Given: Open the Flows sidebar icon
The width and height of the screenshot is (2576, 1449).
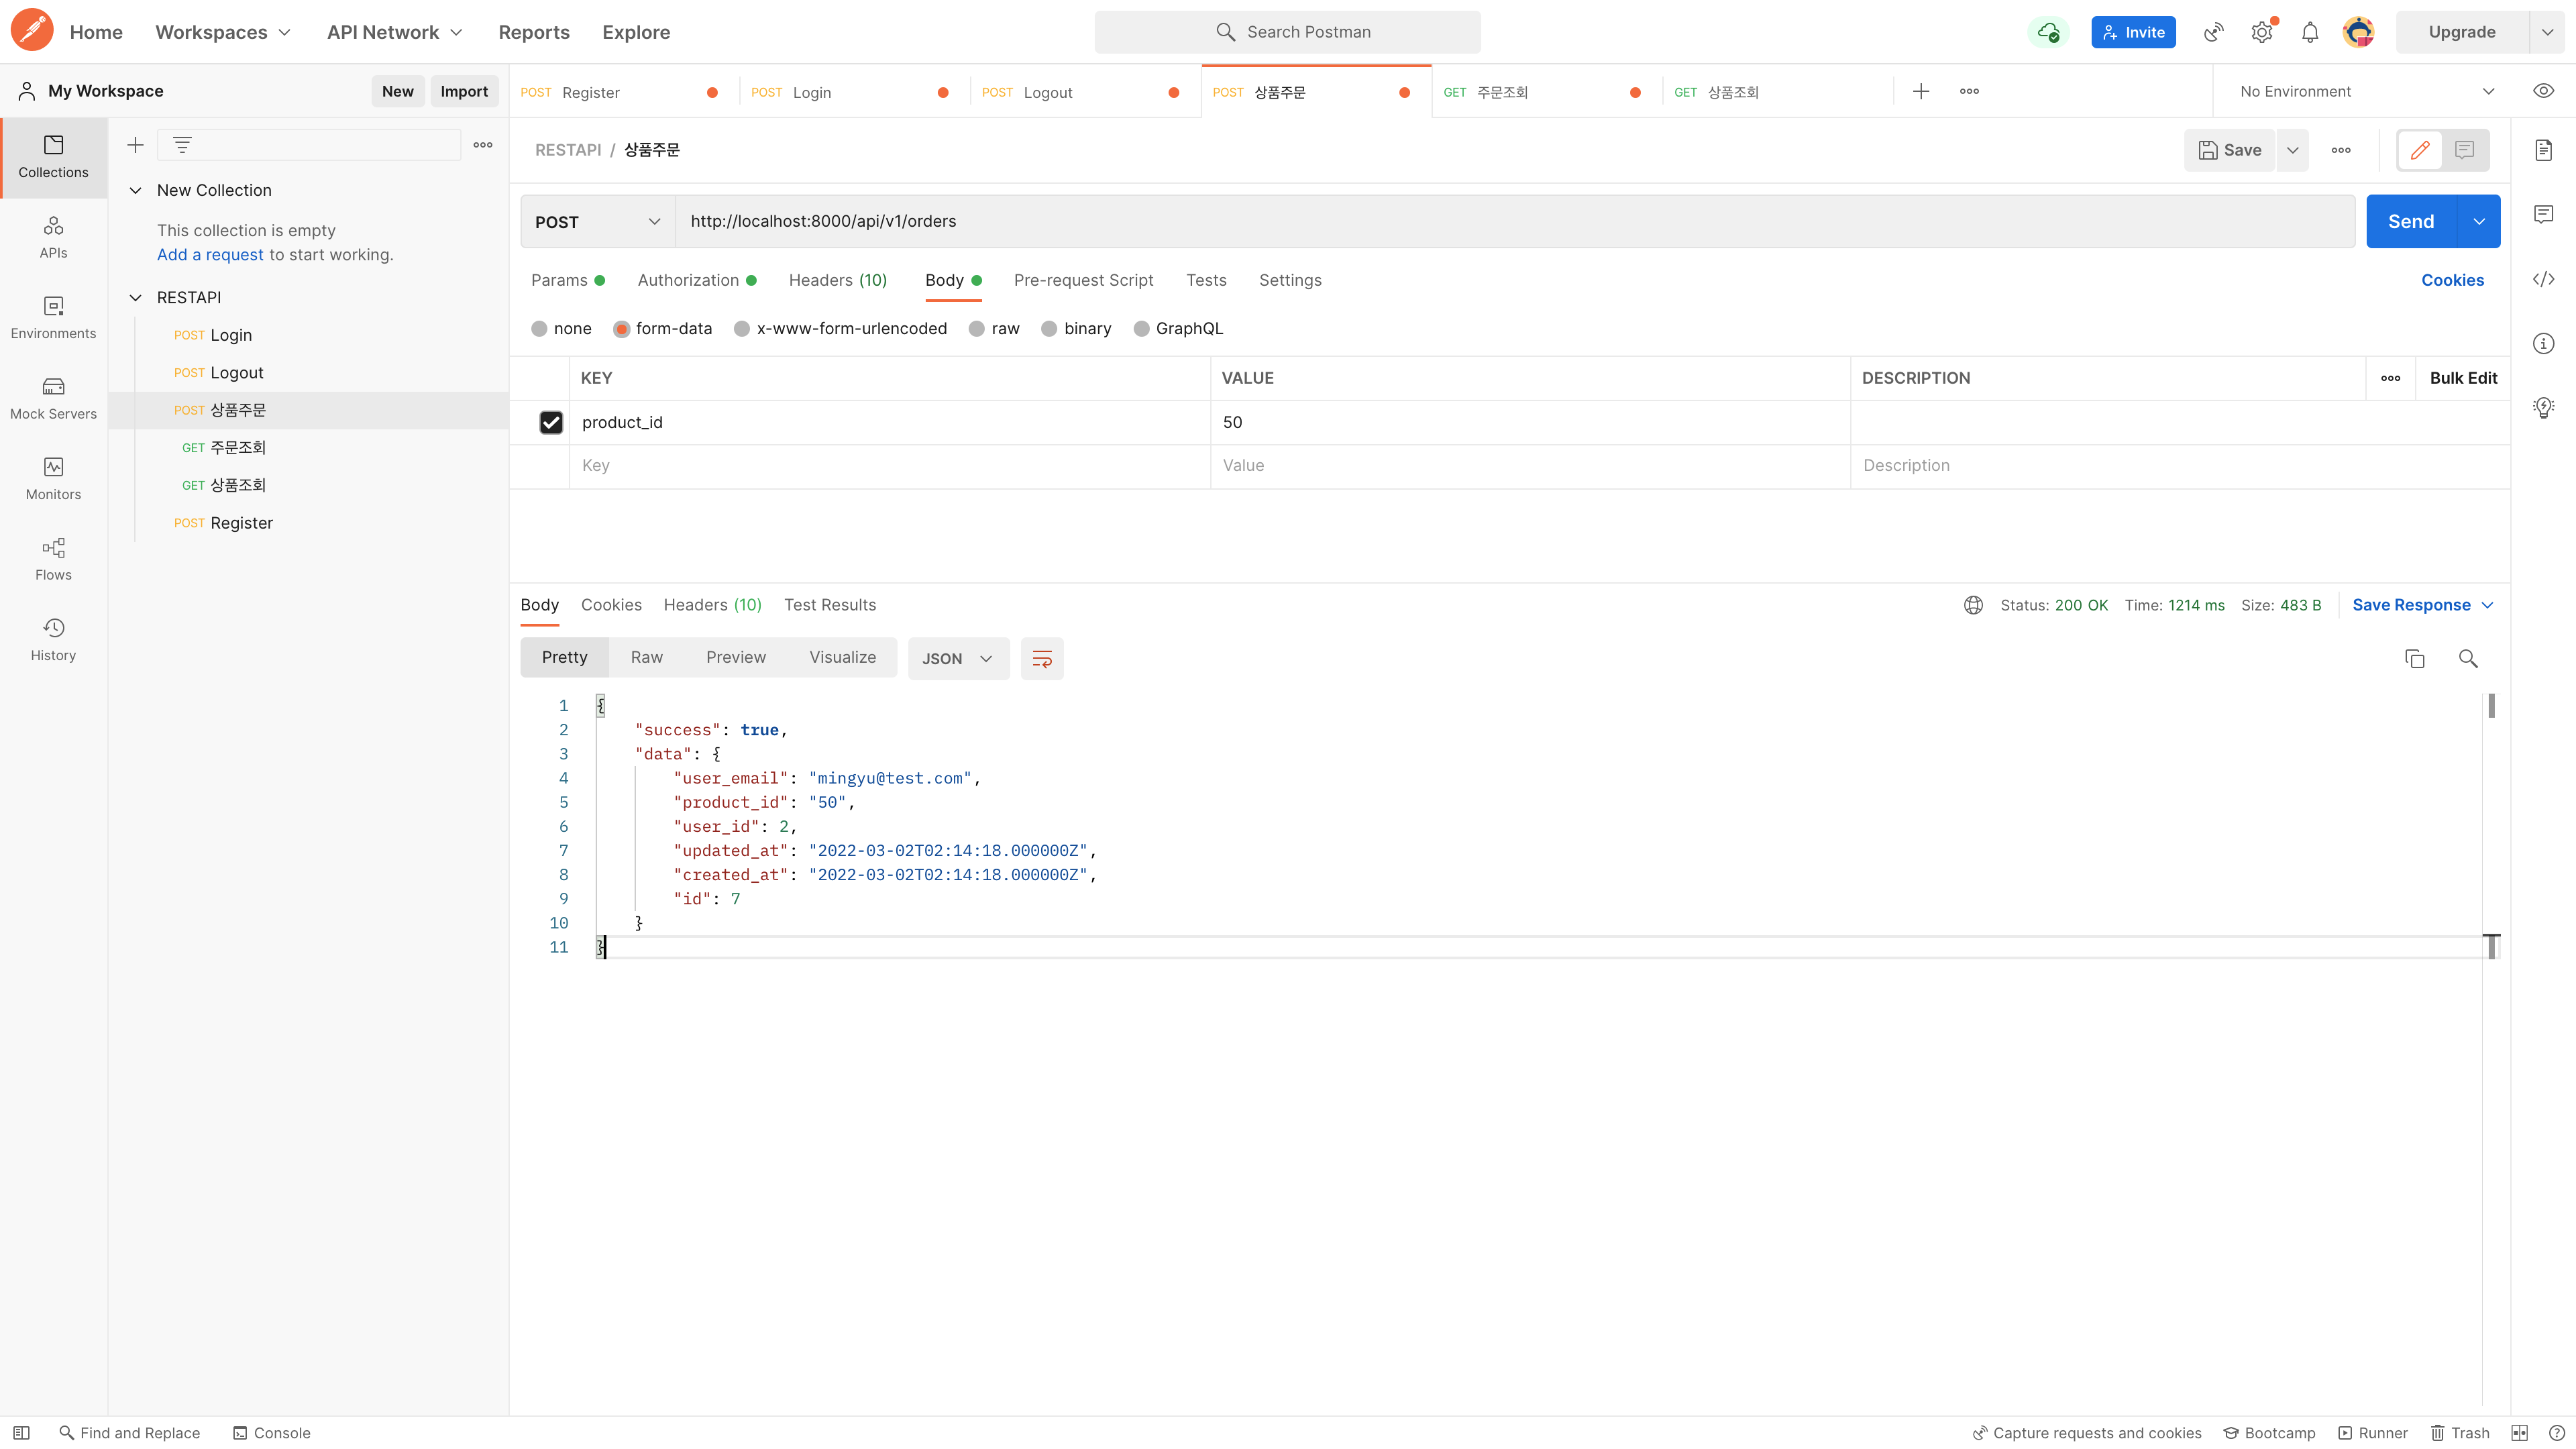Looking at the screenshot, I should pyautogui.click(x=53, y=559).
